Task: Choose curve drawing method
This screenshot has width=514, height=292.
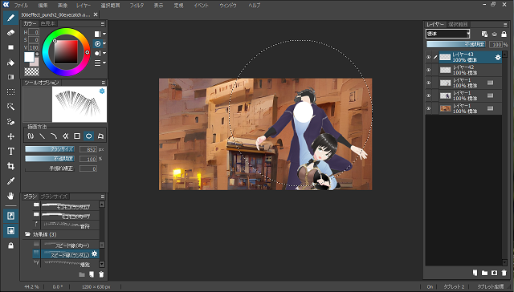Action: (54, 136)
